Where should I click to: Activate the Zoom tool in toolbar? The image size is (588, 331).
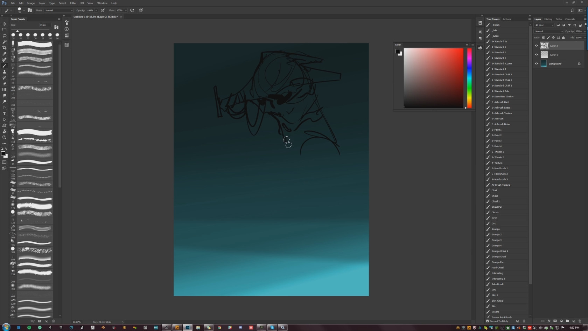(5, 137)
